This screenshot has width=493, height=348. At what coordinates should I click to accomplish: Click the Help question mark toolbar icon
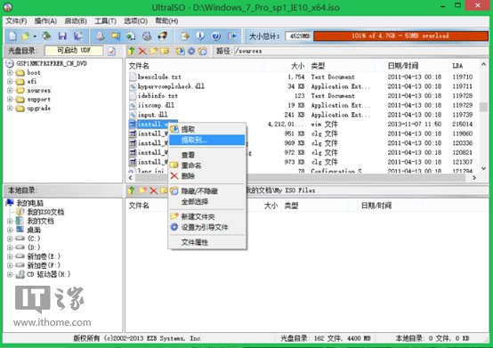pyautogui.click(x=216, y=36)
